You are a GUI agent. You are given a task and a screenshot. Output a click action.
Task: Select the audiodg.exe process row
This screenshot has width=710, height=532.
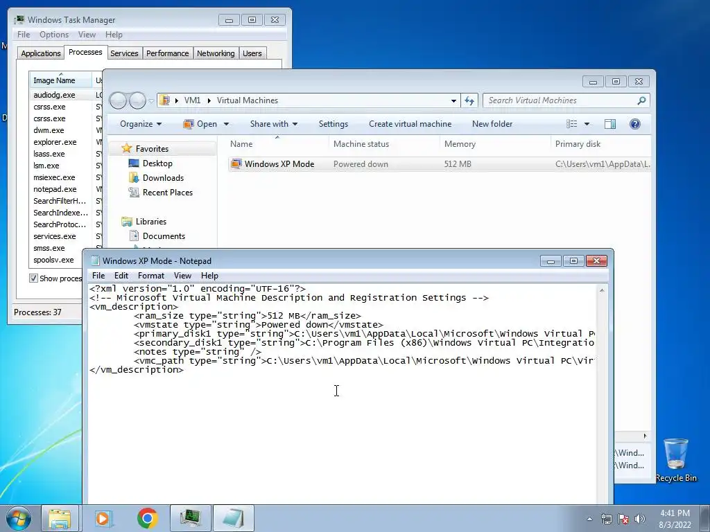[x=64, y=95]
